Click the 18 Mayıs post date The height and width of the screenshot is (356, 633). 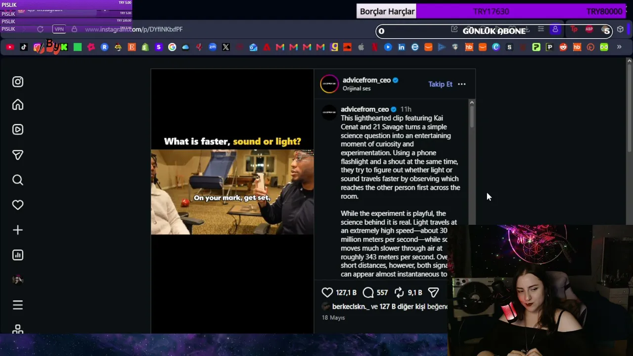[x=333, y=317]
